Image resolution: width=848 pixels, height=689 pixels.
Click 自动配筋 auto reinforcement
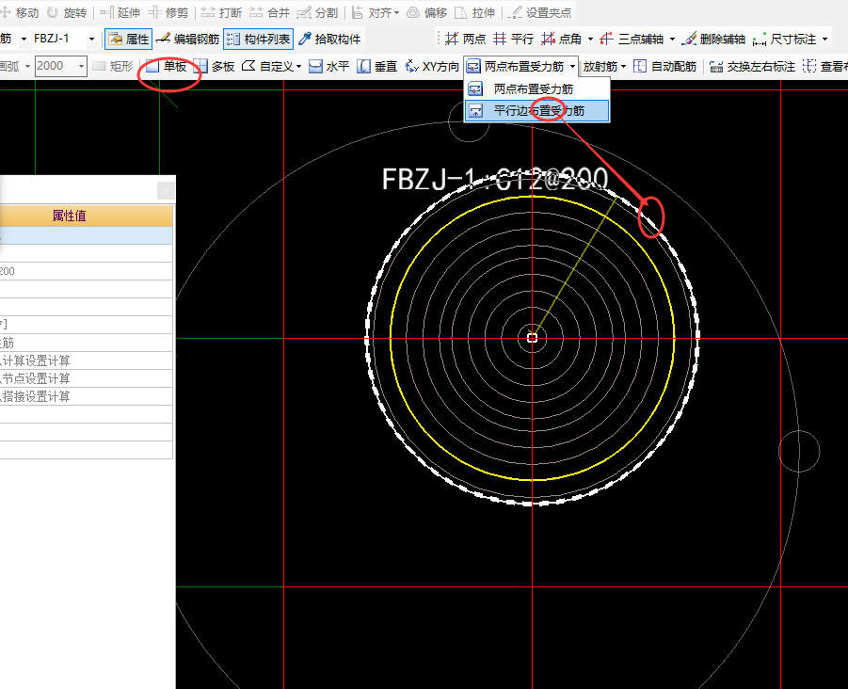click(x=664, y=66)
